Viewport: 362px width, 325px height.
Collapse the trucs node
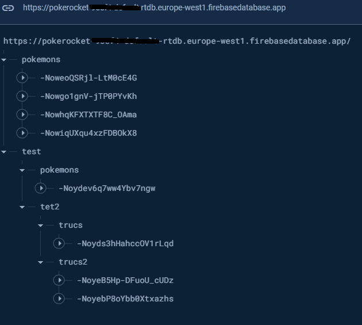(x=41, y=225)
